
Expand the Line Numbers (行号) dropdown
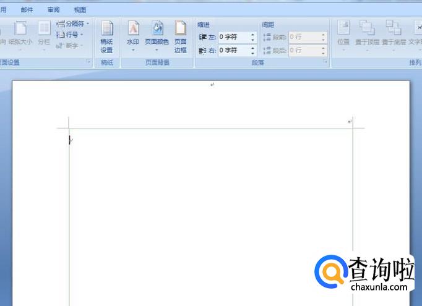(x=70, y=35)
